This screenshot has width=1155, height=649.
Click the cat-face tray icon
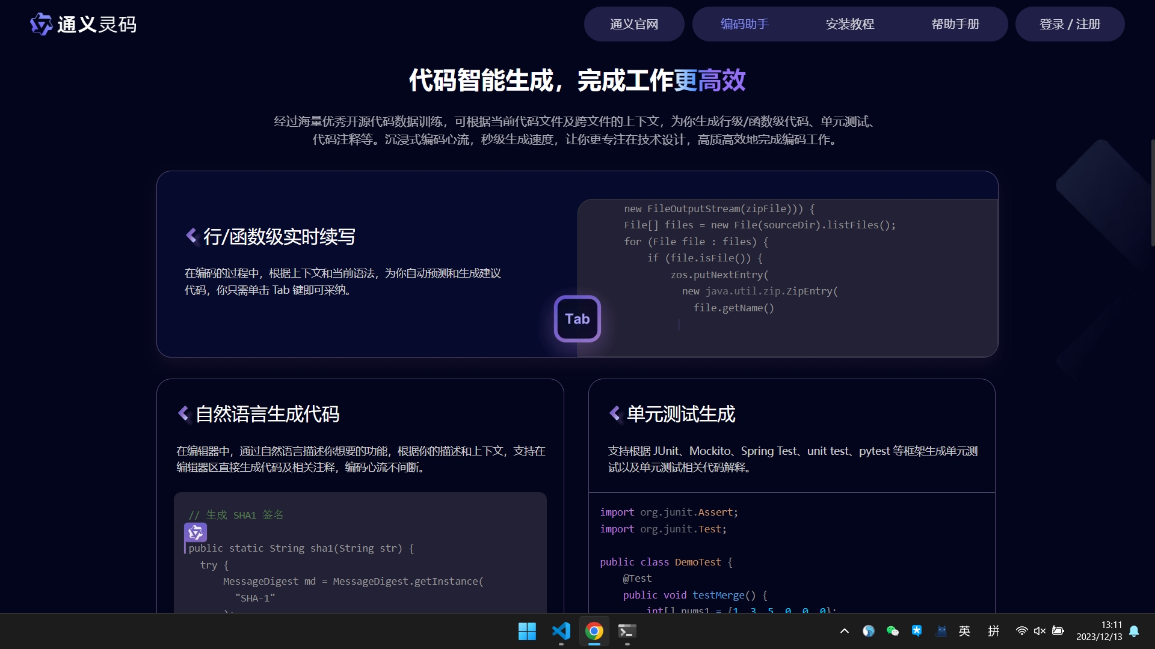pyautogui.click(x=941, y=631)
